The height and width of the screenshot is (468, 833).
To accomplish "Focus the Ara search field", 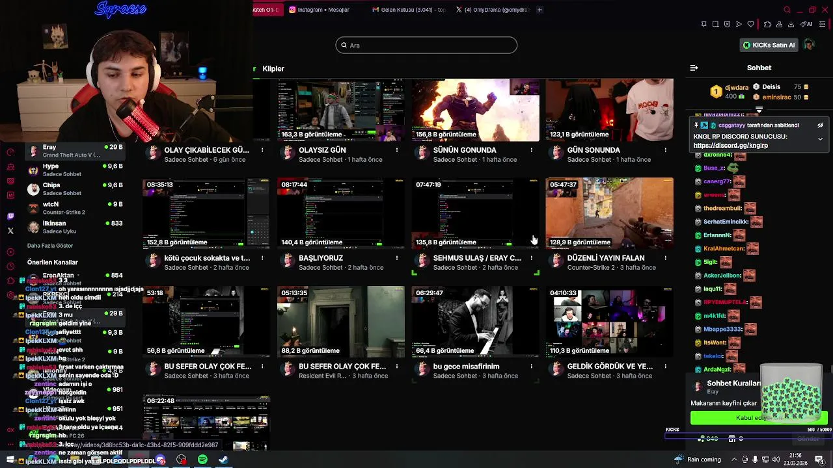I will (426, 45).
